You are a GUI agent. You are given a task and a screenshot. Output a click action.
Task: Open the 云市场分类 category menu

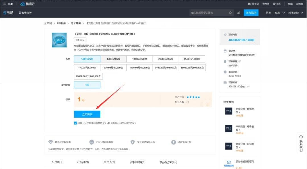tap(25, 13)
